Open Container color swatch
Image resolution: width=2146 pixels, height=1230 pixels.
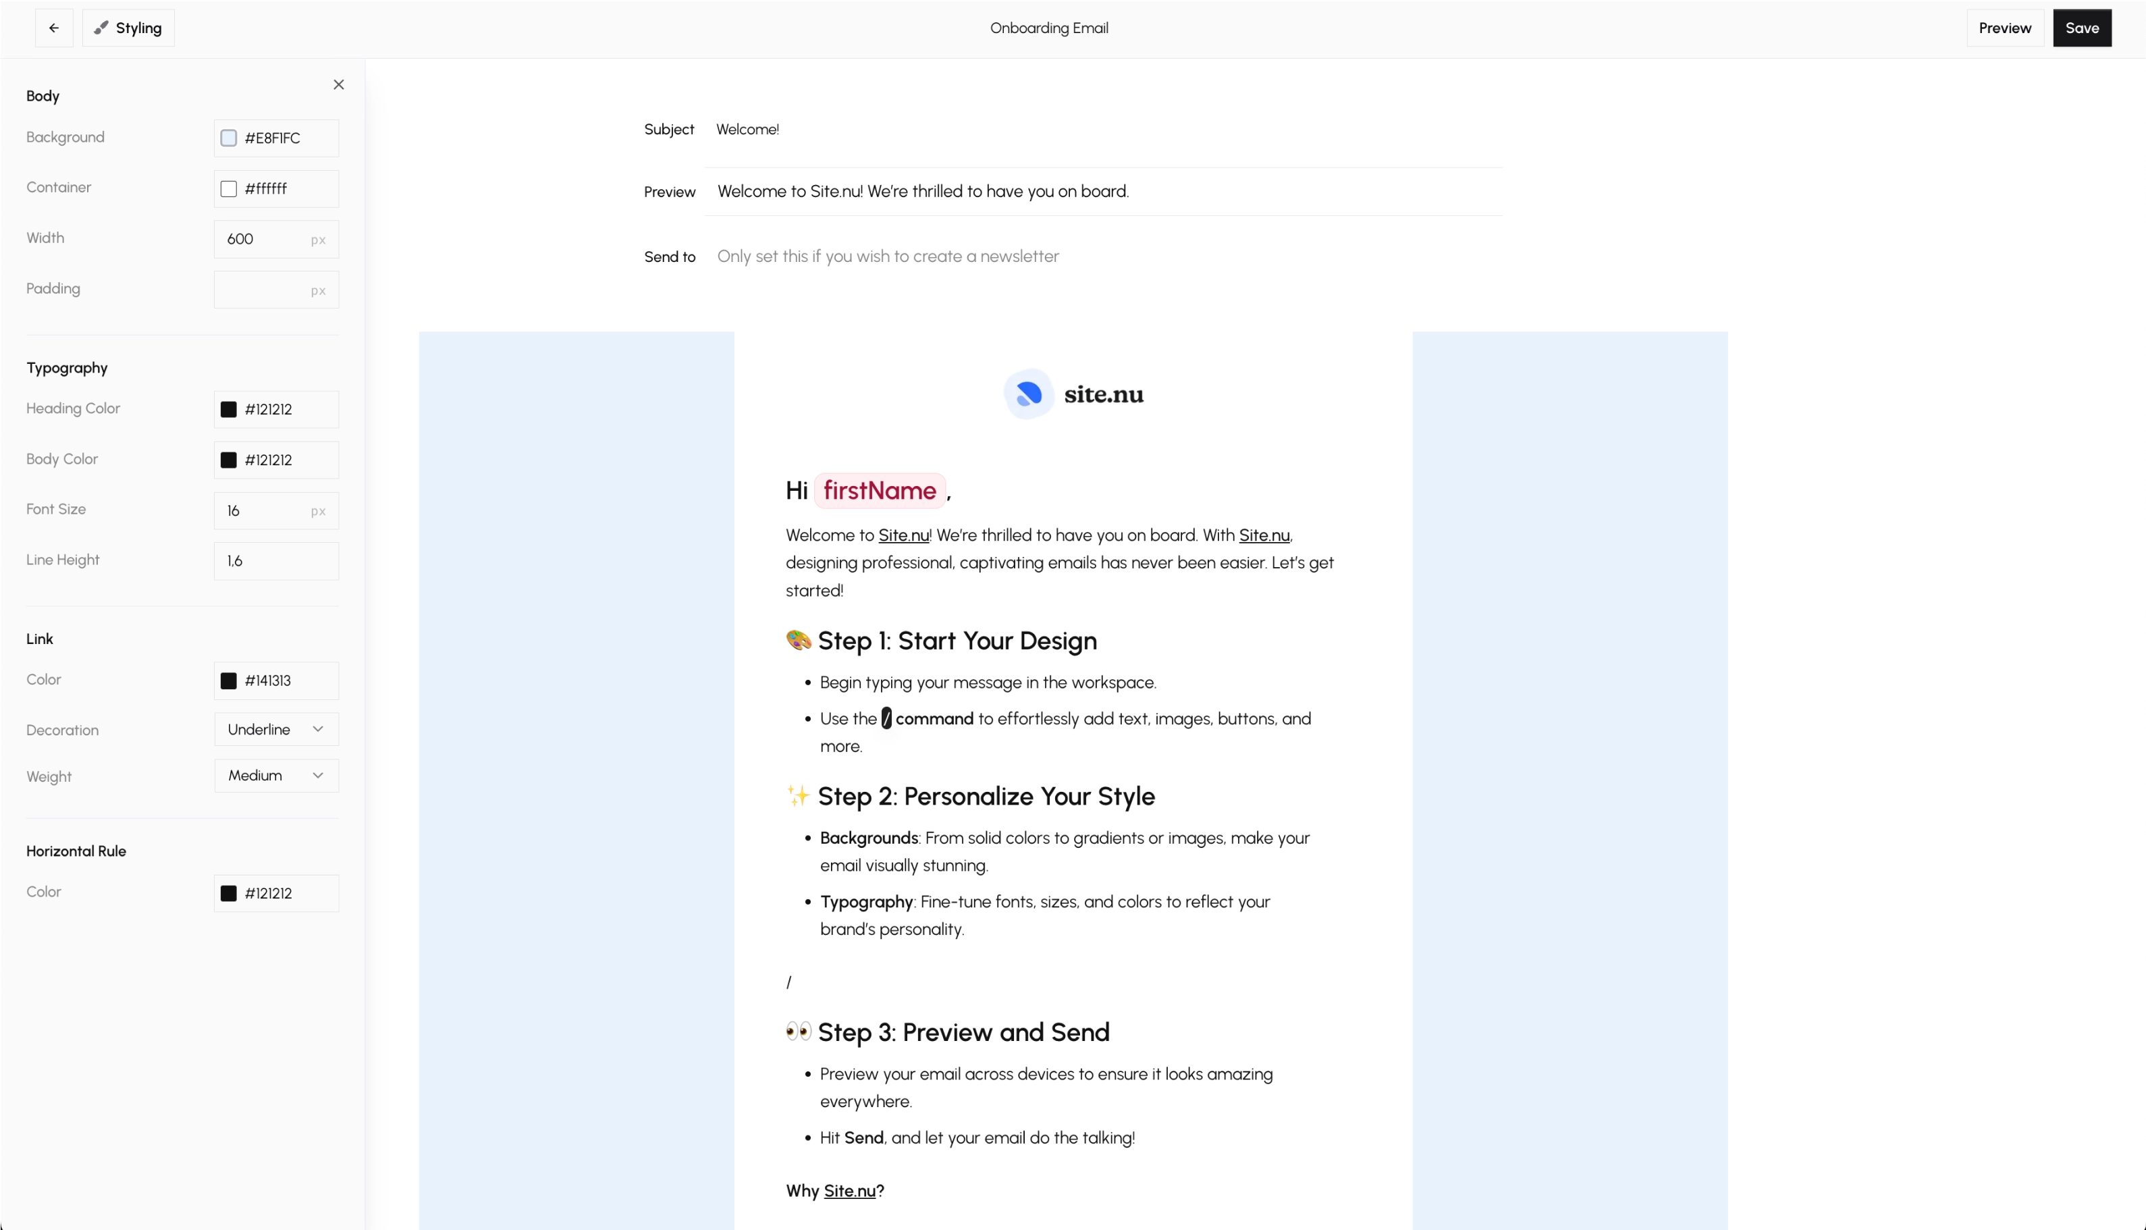[x=229, y=189]
